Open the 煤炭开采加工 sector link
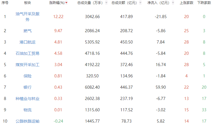 click(x=28, y=64)
